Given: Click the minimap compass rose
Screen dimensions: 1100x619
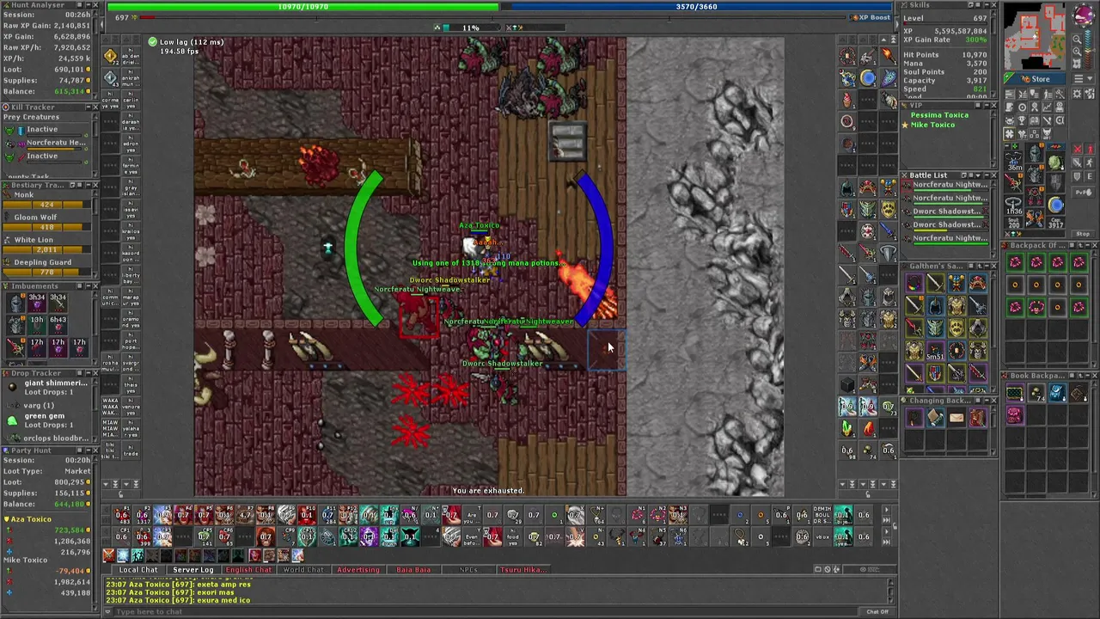Looking at the screenshot, I should click(x=1085, y=15).
